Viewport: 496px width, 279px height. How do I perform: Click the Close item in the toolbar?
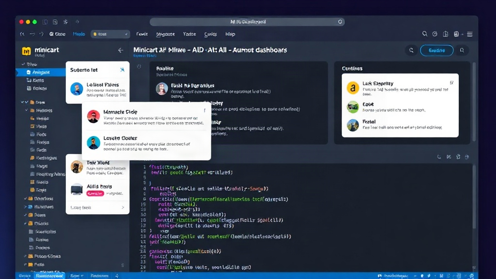tap(57, 34)
